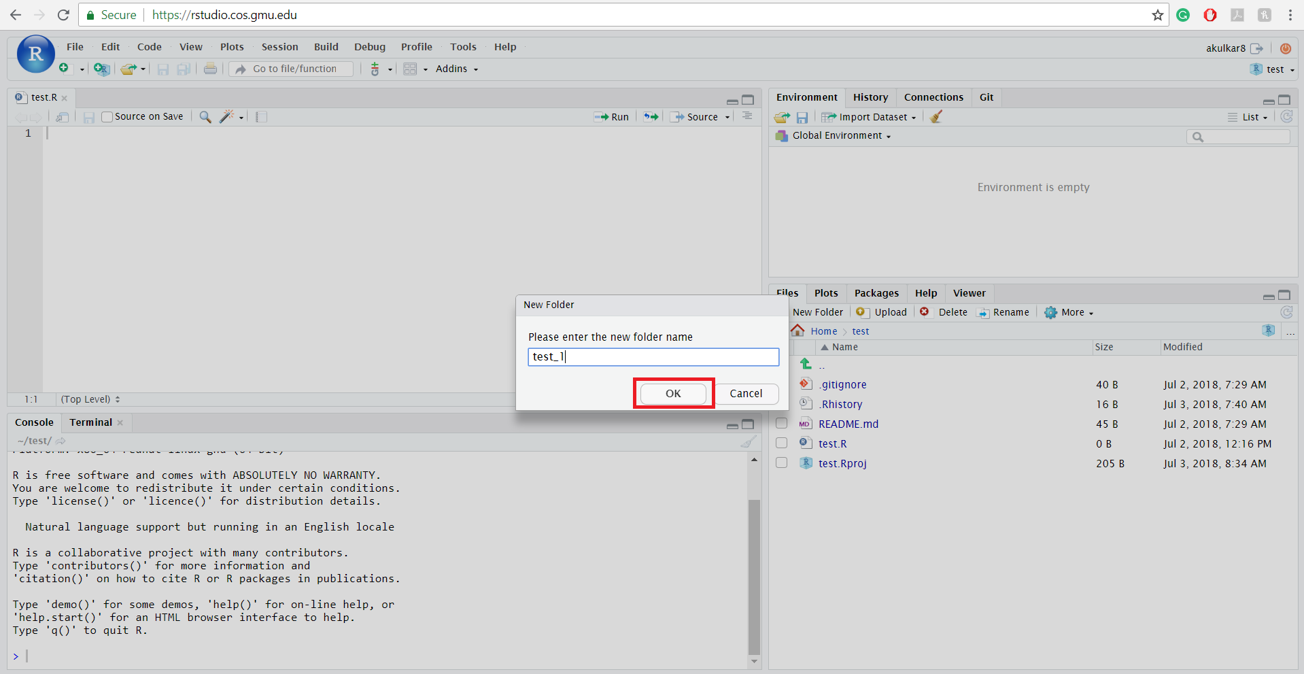This screenshot has width=1304, height=674.
Task: Open More gear dropdown in Files
Action: (1069, 312)
